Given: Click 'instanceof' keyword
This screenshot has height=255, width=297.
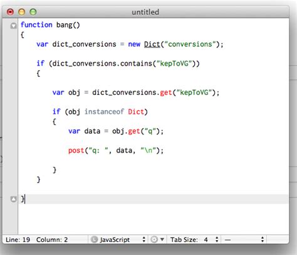Looking at the screenshot, I should click(104, 112).
